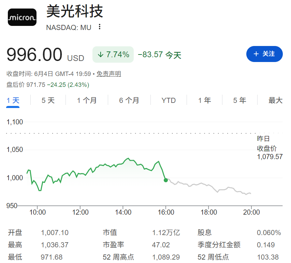Click the −83.57 今天 change text
This screenshot has width=291, height=263.
coord(159,55)
